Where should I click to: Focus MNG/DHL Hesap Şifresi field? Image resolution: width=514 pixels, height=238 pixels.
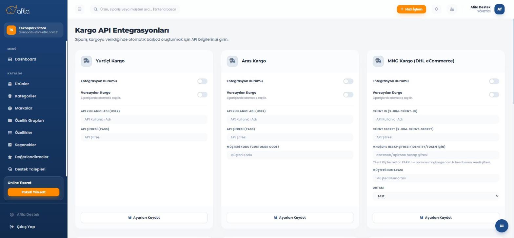436,155
